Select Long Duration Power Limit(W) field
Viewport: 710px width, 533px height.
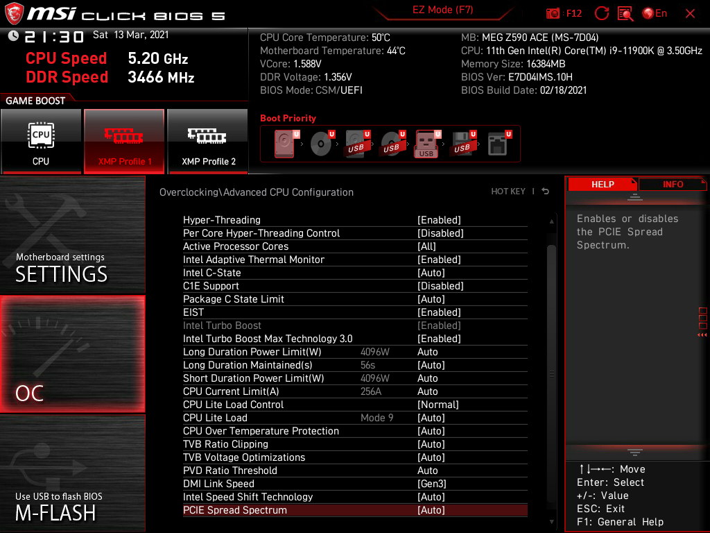[x=355, y=352]
